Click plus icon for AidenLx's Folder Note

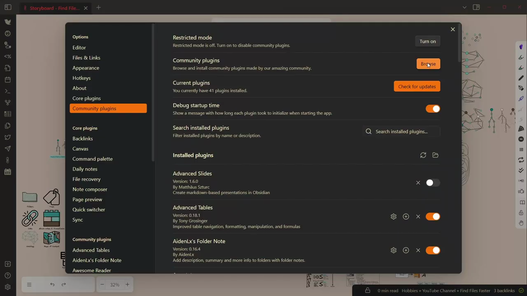pos(406,250)
